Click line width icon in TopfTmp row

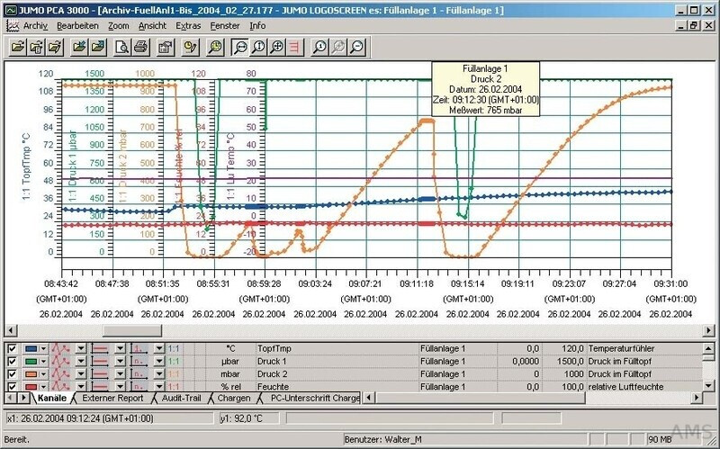pyautogui.click(x=100, y=348)
